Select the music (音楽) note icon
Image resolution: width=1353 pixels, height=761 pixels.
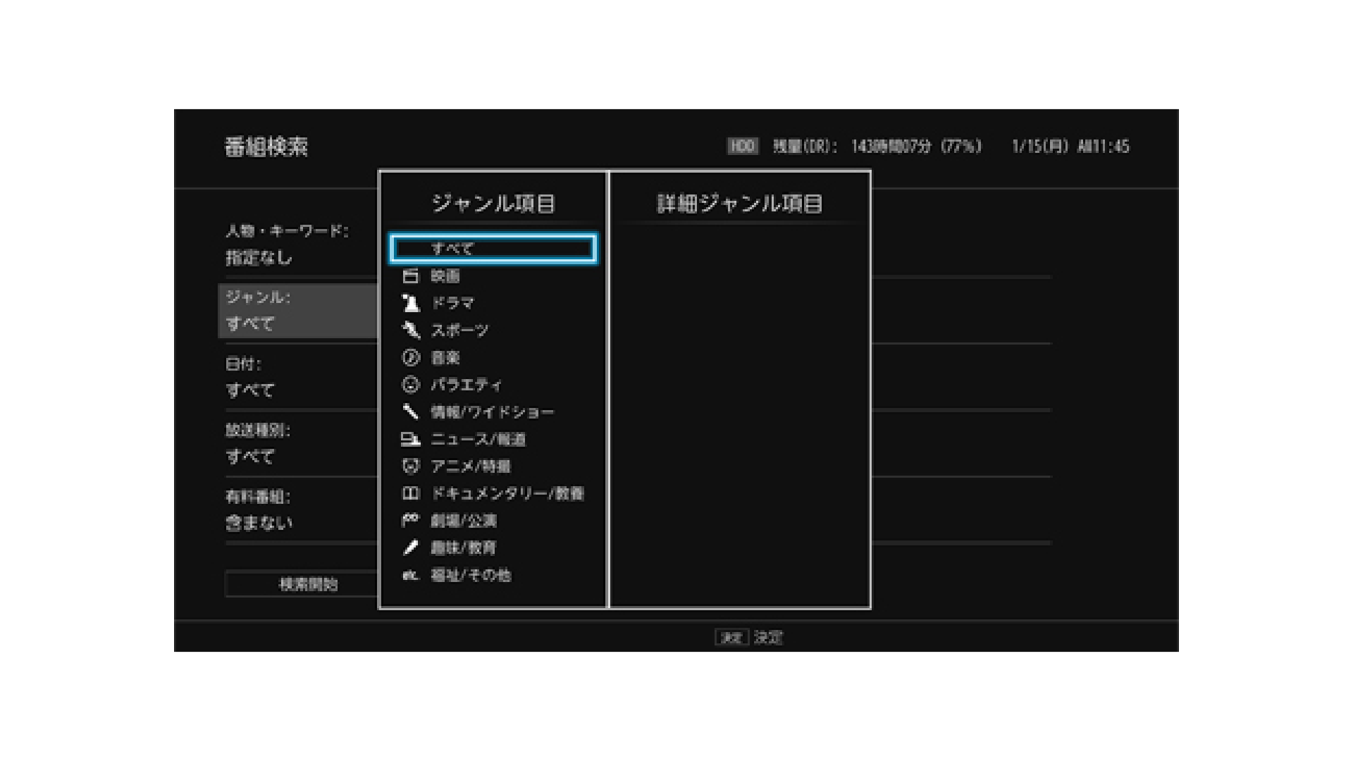[410, 357]
